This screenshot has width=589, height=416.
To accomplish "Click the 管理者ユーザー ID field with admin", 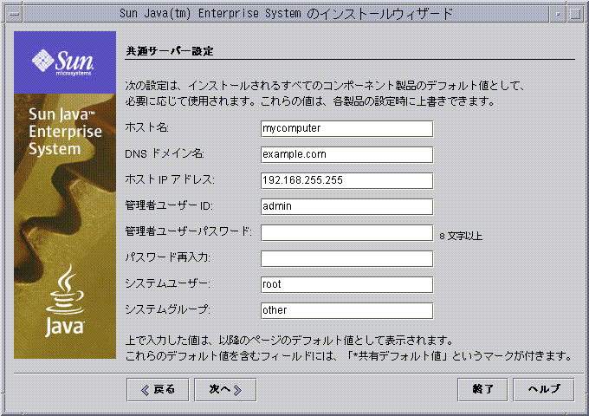I will [346, 206].
